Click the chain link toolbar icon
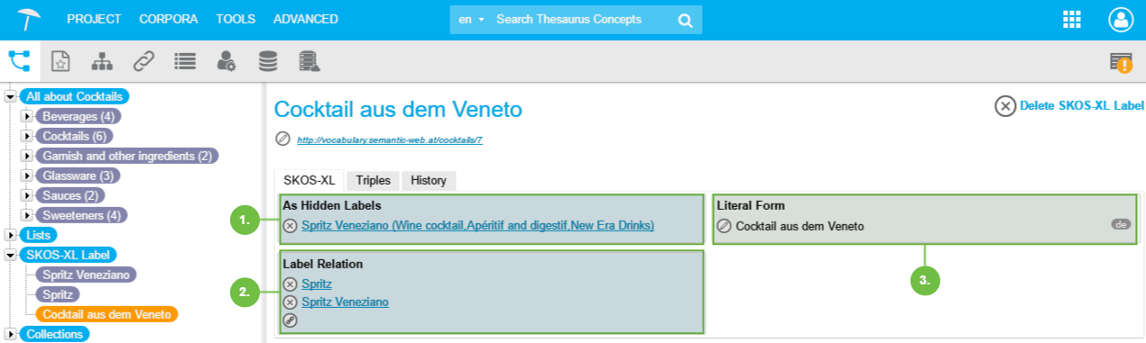 (x=143, y=61)
